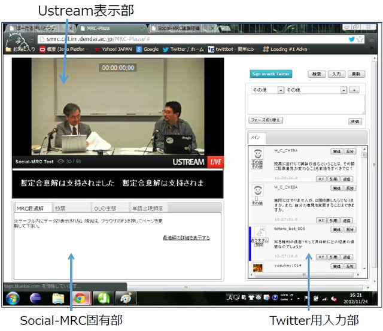Screen dimensions: 383x331
Task: Click the 投稿 post button
Action: point(355,122)
